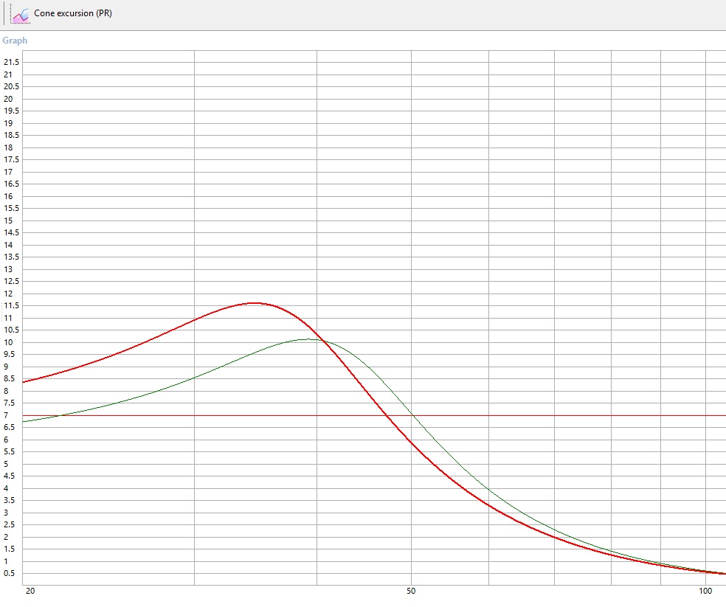This screenshot has height=607, width=726.
Task: Click the 50 frequency axis label
Action: click(411, 591)
